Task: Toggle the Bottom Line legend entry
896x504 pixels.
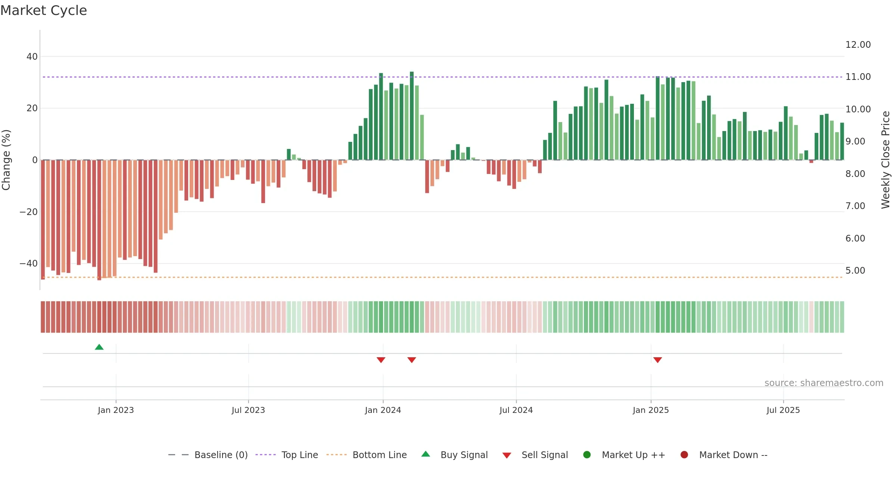Action: coord(367,455)
